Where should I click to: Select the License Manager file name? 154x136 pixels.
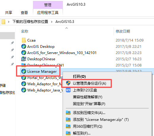coord(42,72)
